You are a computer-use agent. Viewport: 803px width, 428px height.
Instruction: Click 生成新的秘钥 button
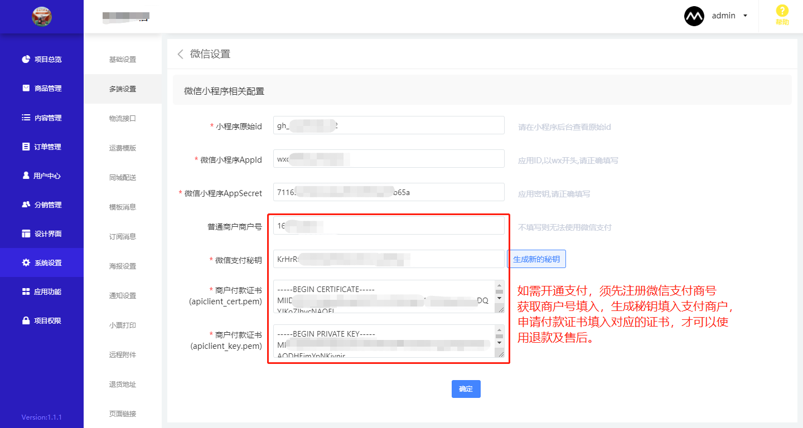click(536, 259)
